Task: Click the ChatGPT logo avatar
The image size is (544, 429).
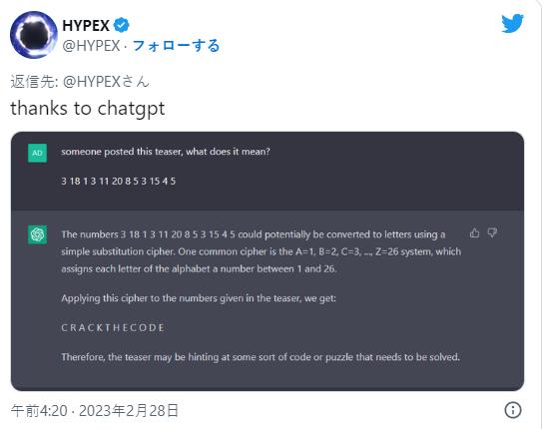Action: [38, 234]
